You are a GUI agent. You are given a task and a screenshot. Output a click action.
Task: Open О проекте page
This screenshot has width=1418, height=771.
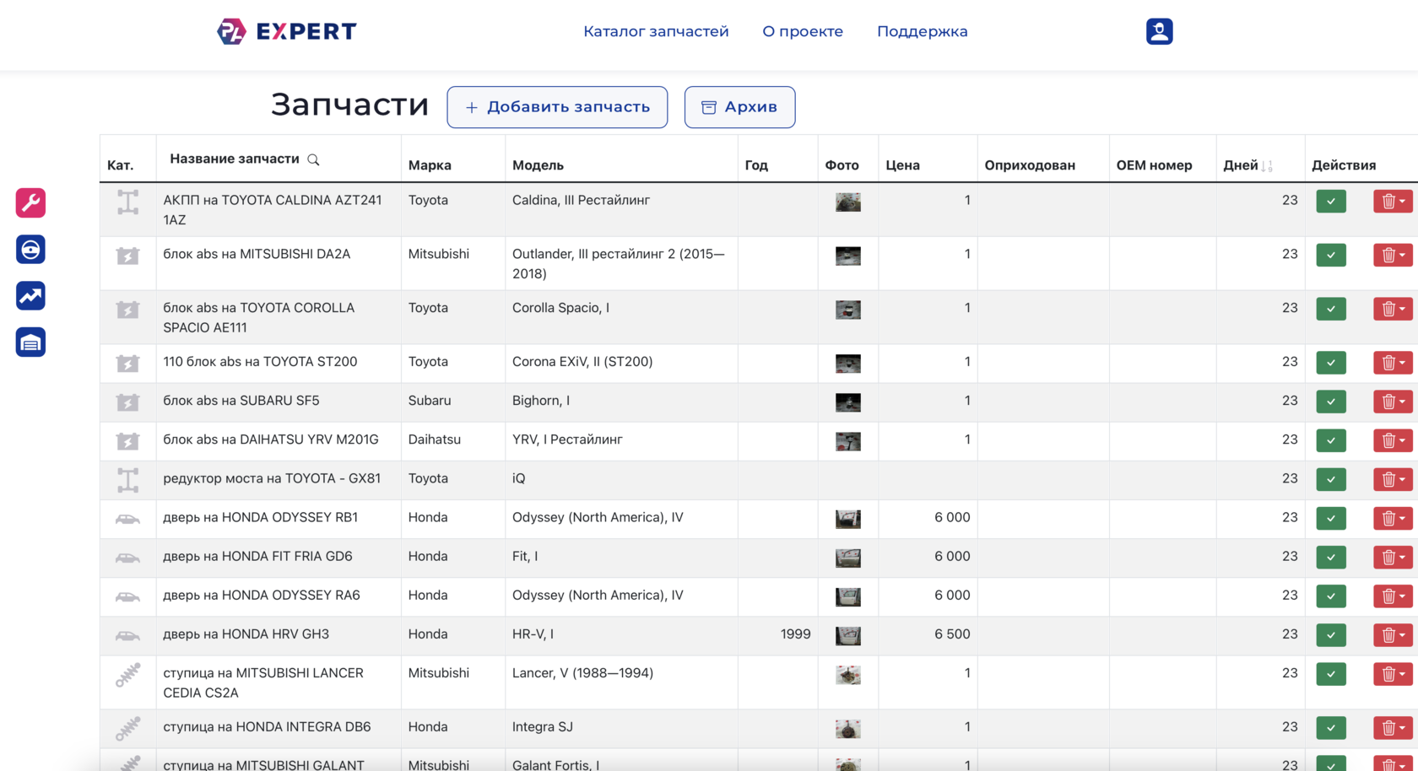(803, 31)
